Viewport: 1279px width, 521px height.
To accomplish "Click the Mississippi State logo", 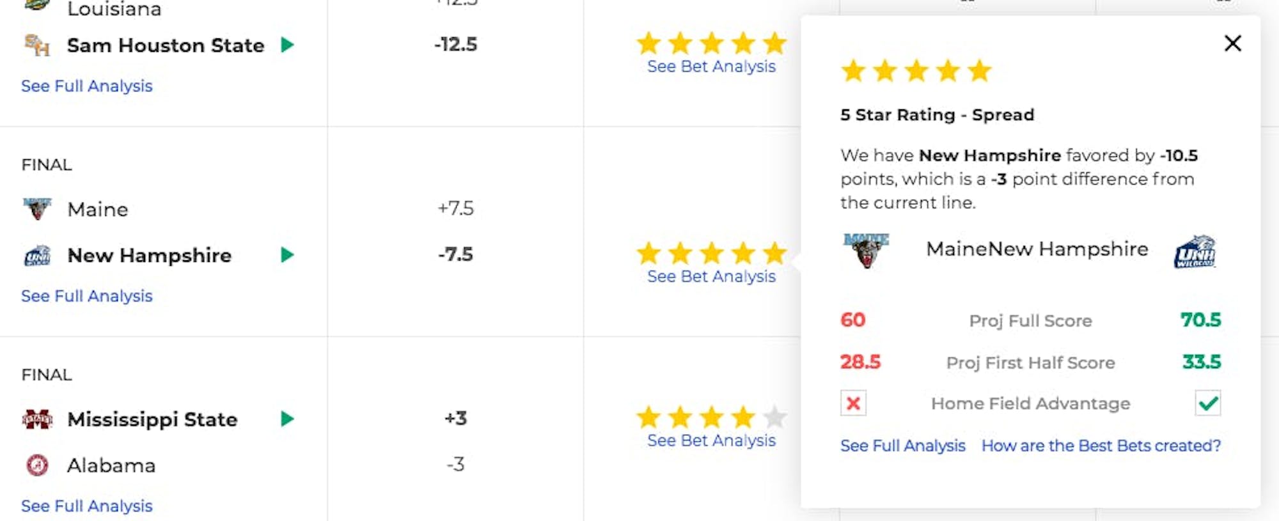I will 37,419.
